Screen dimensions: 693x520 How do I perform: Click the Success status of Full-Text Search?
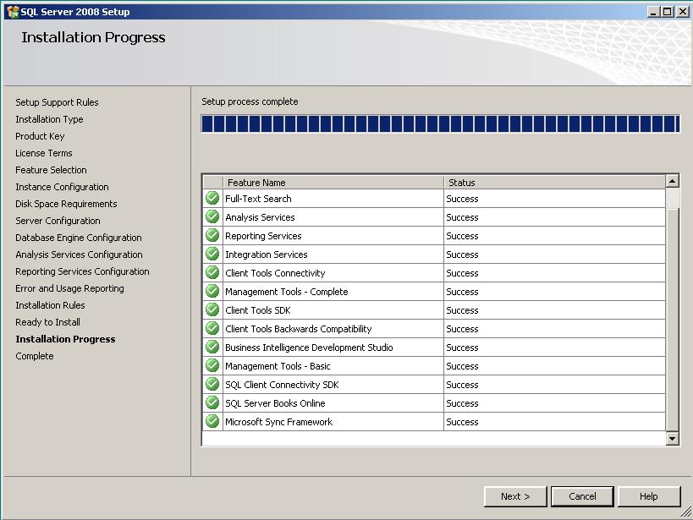coord(462,199)
